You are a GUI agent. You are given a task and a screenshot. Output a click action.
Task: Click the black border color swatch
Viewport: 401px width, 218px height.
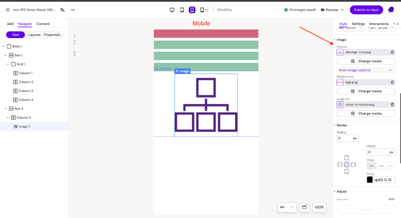click(x=370, y=180)
